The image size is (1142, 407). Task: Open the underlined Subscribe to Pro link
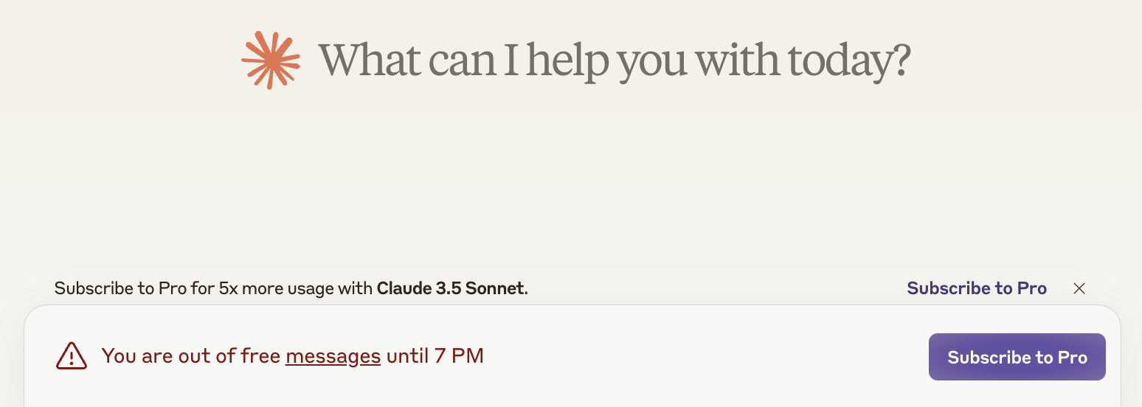click(976, 288)
